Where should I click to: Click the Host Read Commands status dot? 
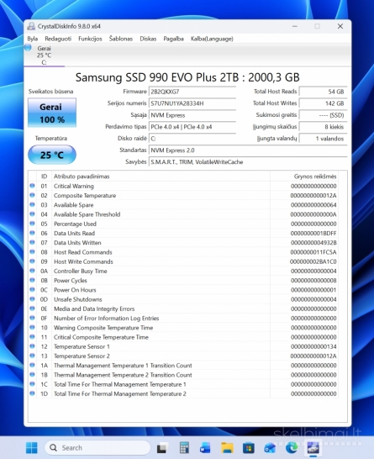pyautogui.click(x=32, y=251)
